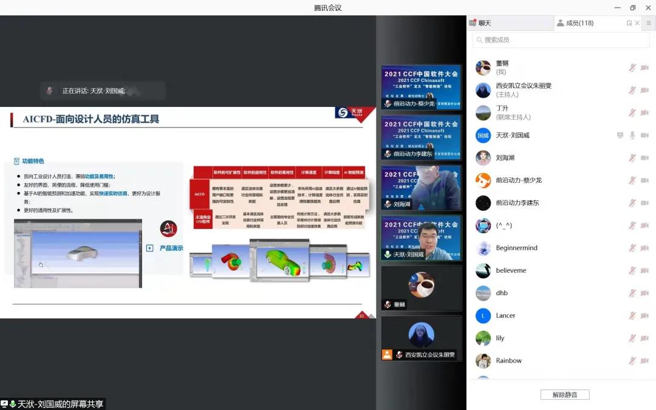Click the camera icon beside Lancer
656x410 pixels.
coord(644,316)
